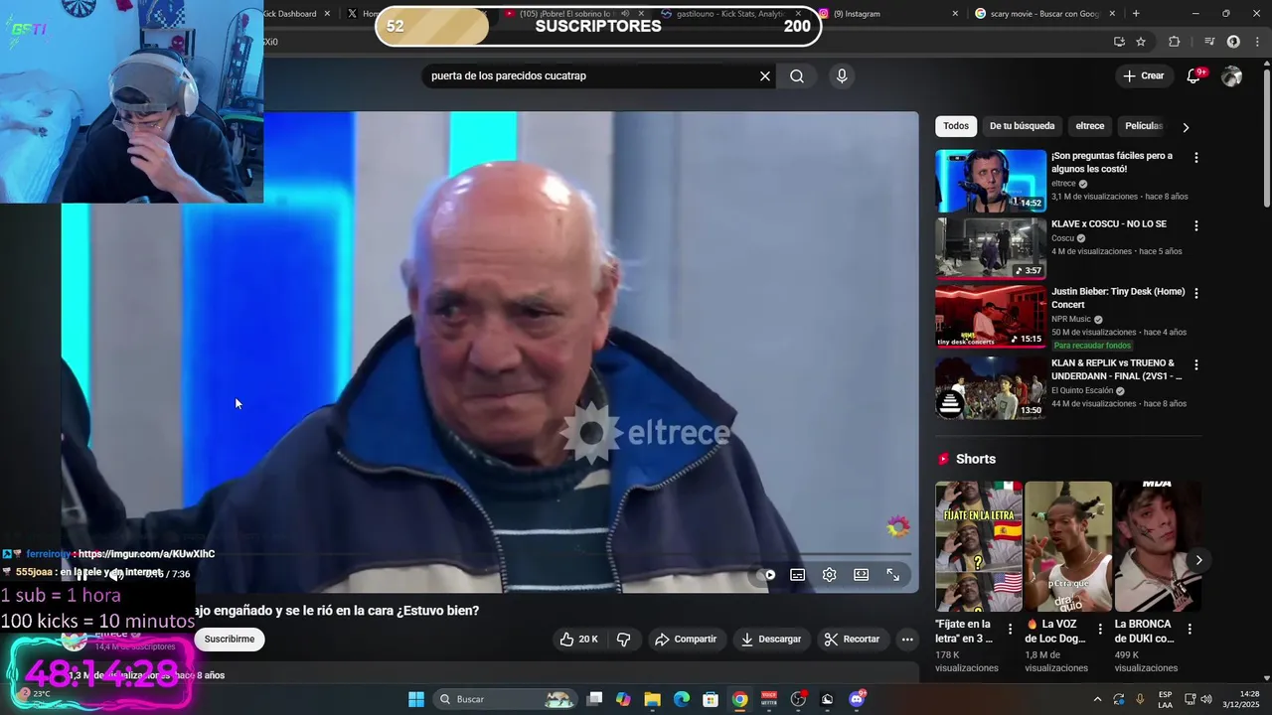Screen dimensions: 1272x715
Task: Open YouTube notifications bell
Action: pos(1194,76)
